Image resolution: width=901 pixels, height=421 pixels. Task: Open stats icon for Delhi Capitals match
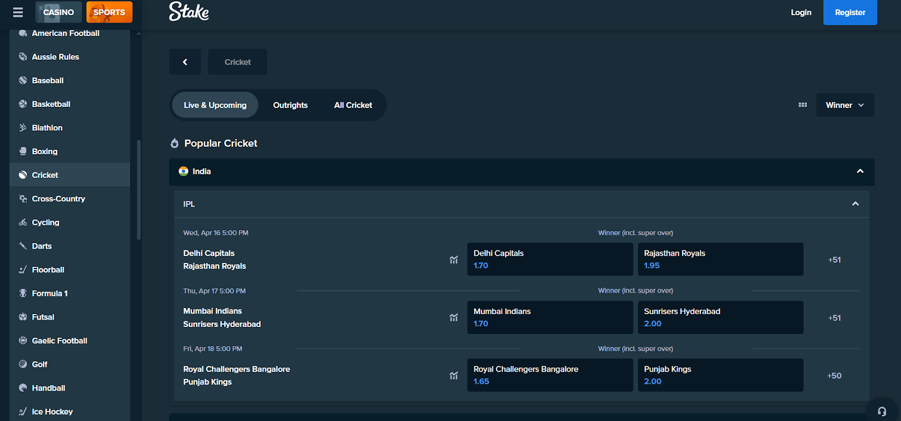pos(453,259)
